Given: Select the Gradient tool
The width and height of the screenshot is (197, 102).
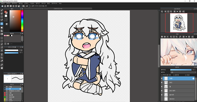Looking at the screenshot, I should coord(2,34).
